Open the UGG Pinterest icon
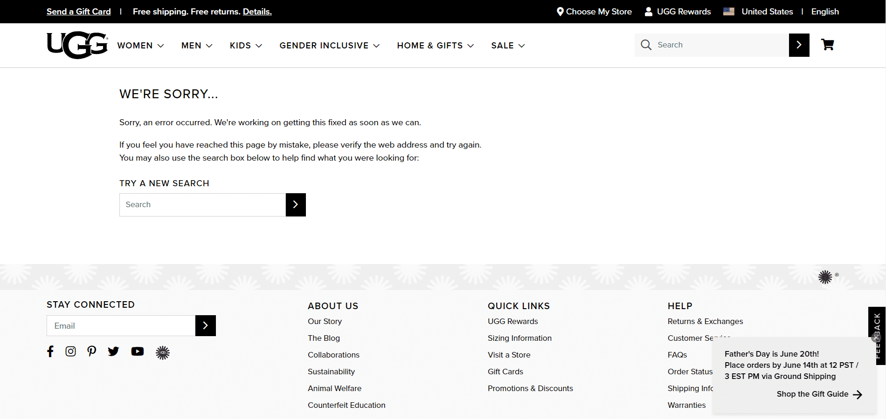The image size is (886, 419). (92, 351)
